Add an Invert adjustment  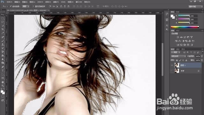point(178,45)
